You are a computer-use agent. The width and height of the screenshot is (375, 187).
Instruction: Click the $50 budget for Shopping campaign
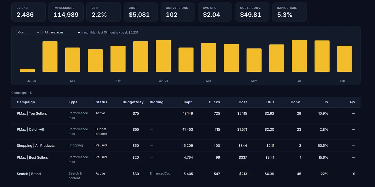[136, 146]
